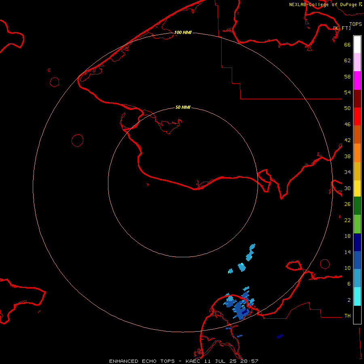Click the black TH threshold color band
This screenshot has width=364, height=364.
pyautogui.click(x=357, y=315)
